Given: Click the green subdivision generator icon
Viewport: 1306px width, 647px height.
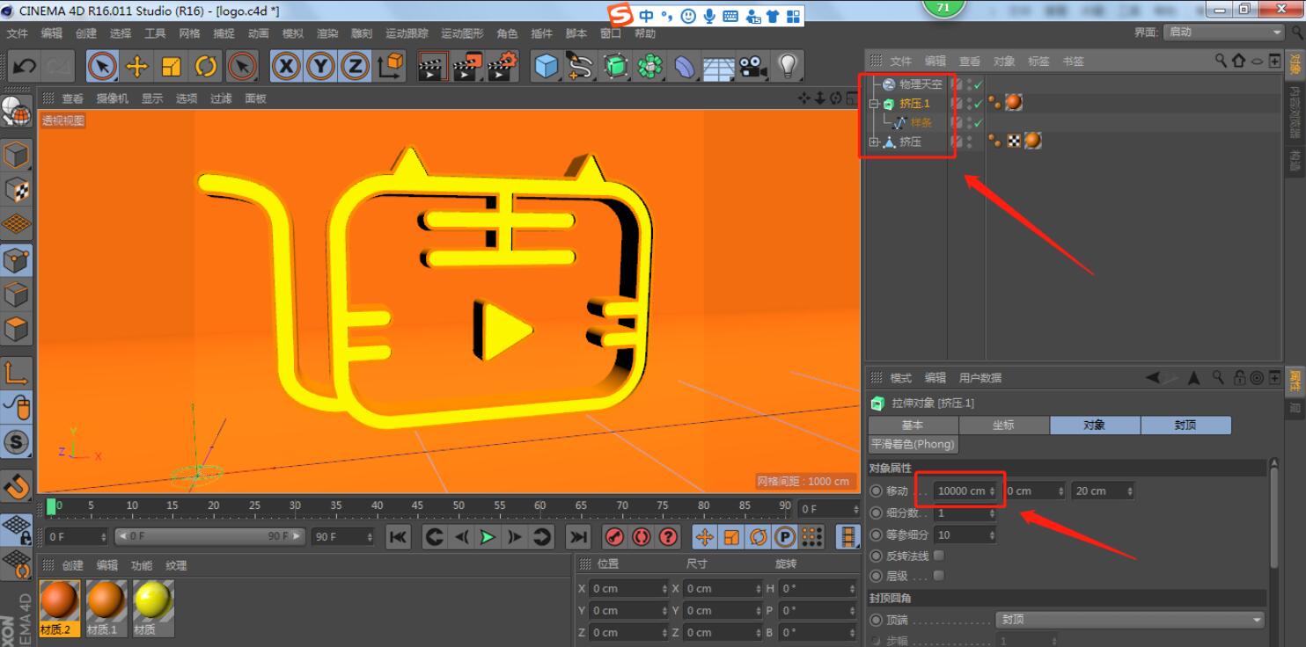Looking at the screenshot, I should [x=616, y=66].
